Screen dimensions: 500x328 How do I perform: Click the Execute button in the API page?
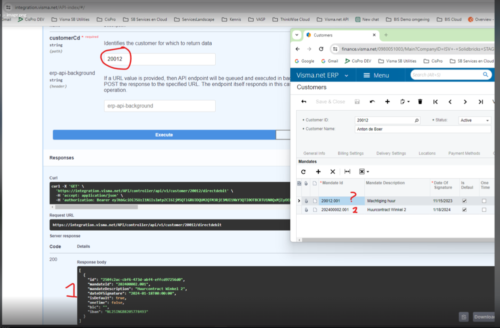164,134
